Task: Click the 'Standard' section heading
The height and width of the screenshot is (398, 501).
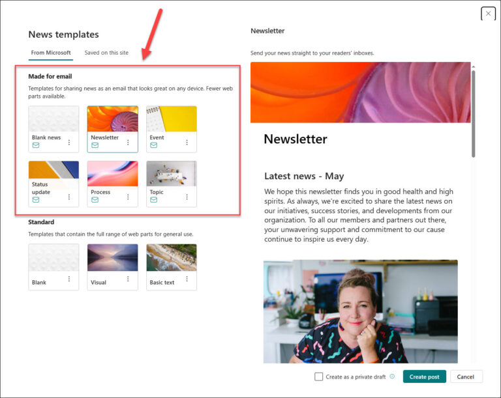Action: pos(41,222)
